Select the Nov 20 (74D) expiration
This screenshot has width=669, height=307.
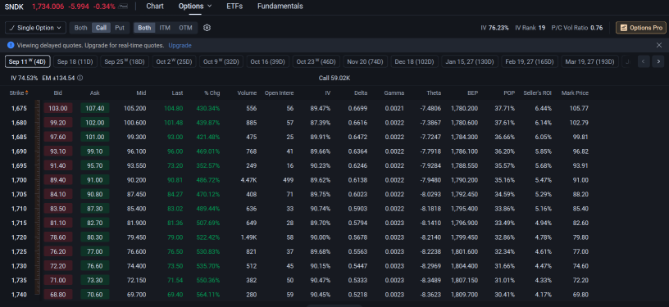point(365,61)
